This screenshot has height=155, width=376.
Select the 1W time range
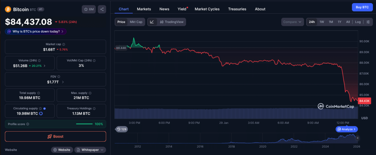coord(322,22)
